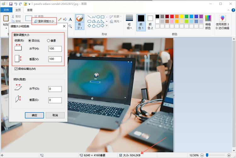Select the pentagon shape
236x158 pixels.
94,26
